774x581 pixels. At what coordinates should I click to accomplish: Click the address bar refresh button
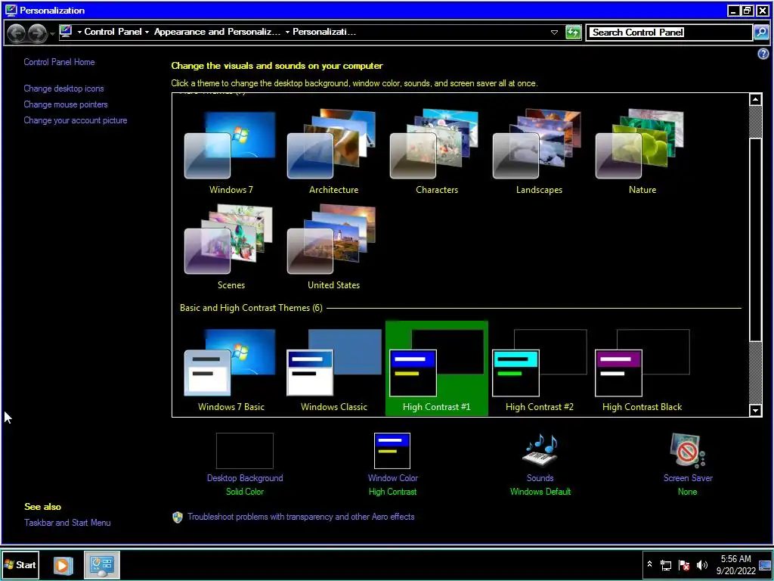click(x=573, y=33)
